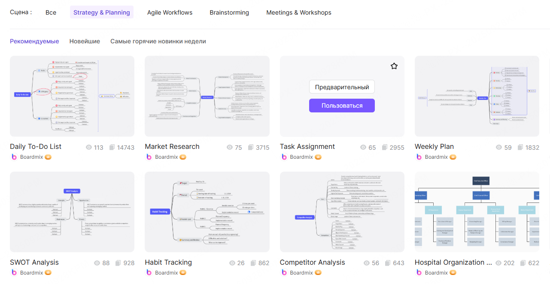This screenshot has width=550, height=284.
Task: Click the copies icon for Daily To-Do List
Action: tap(112, 148)
